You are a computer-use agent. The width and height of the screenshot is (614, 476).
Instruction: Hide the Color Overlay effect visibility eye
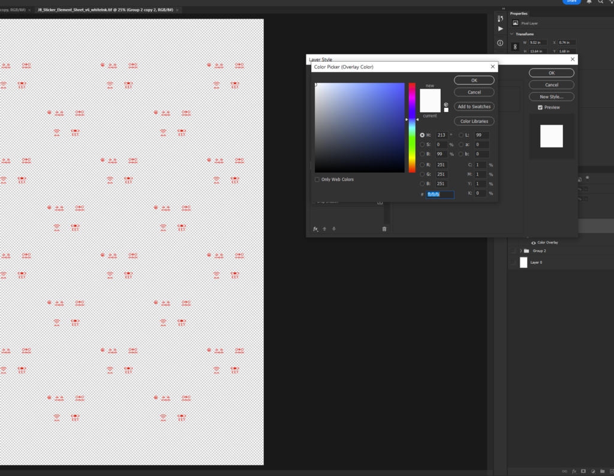tap(534, 242)
